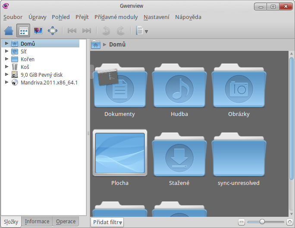Select the Koš trash icon
The image size is (295, 228).
click(15, 67)
